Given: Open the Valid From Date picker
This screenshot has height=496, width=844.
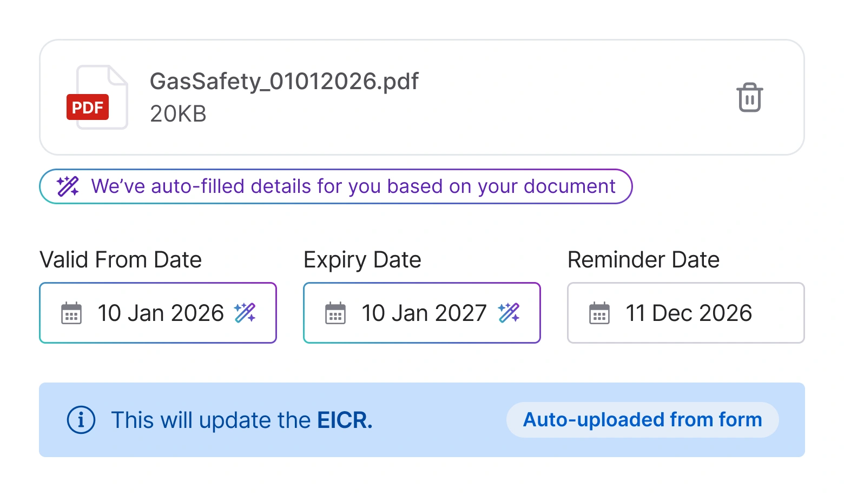Looking at the screenshot, I should [158, 313].
